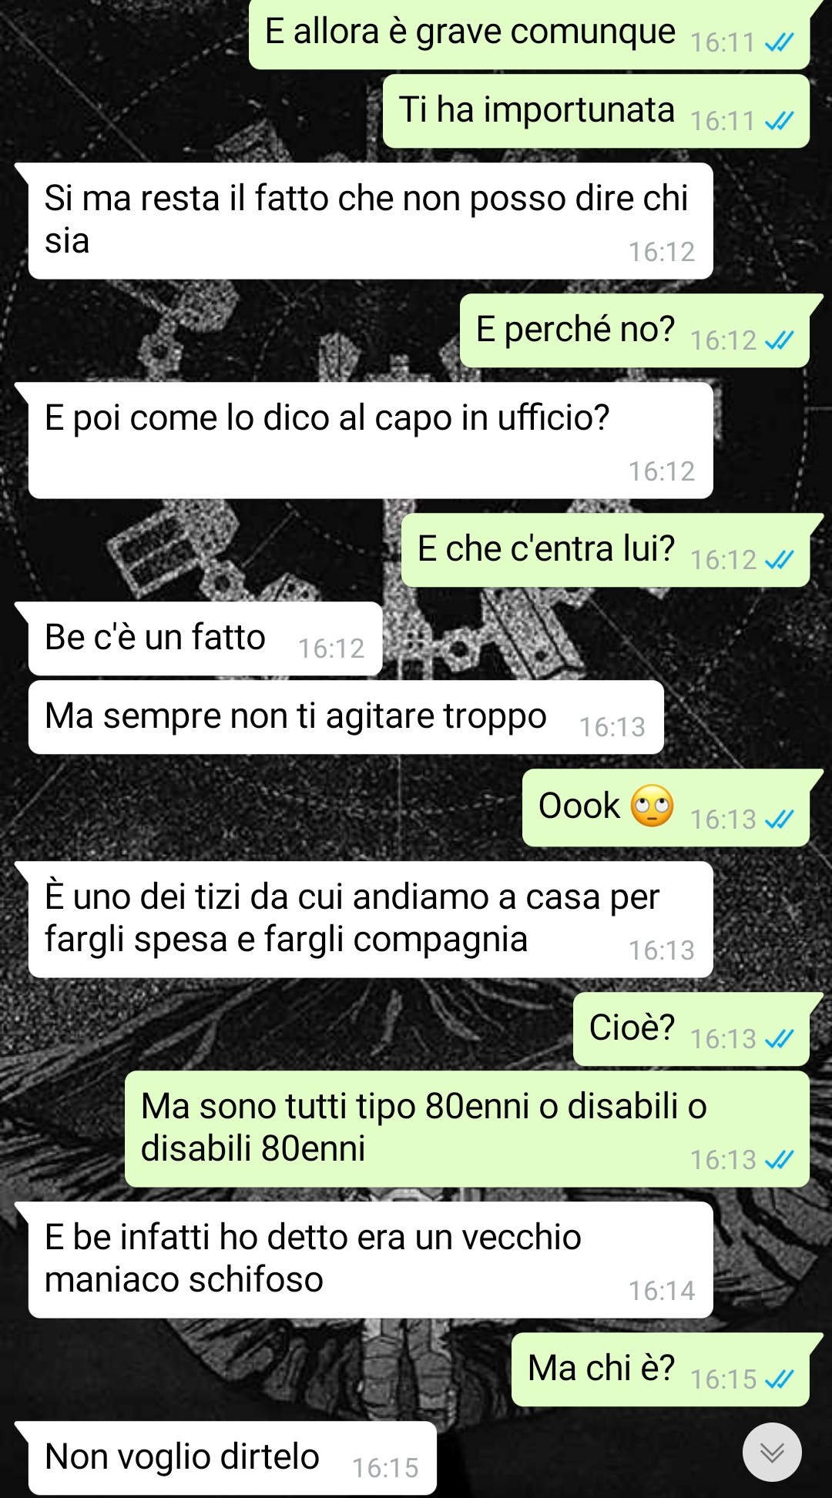This screenshot has width=832, height=1498.
Task: Tap the 'Oook' sent message bubble
Action: [x=666, y=808]
